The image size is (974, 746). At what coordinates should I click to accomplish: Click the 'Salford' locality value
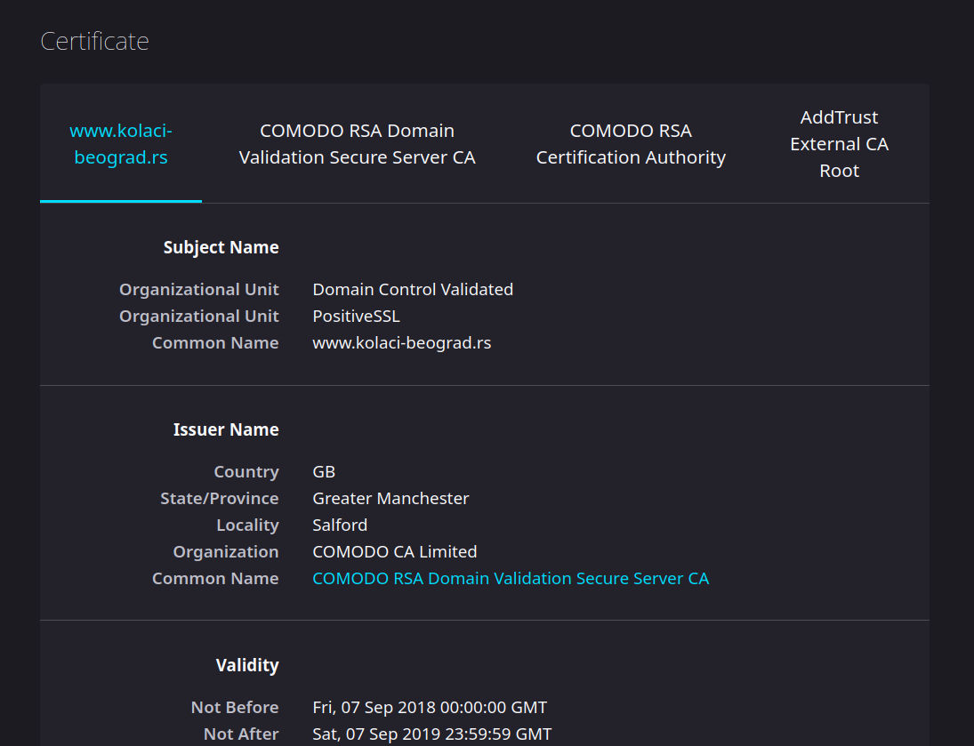click(340, 525)
